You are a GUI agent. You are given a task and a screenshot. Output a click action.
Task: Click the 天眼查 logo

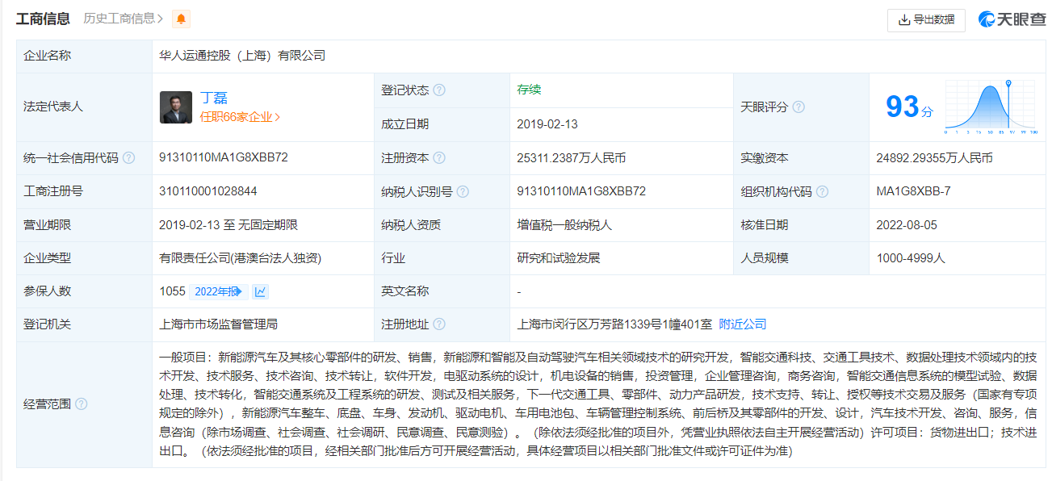[1012, 19]
